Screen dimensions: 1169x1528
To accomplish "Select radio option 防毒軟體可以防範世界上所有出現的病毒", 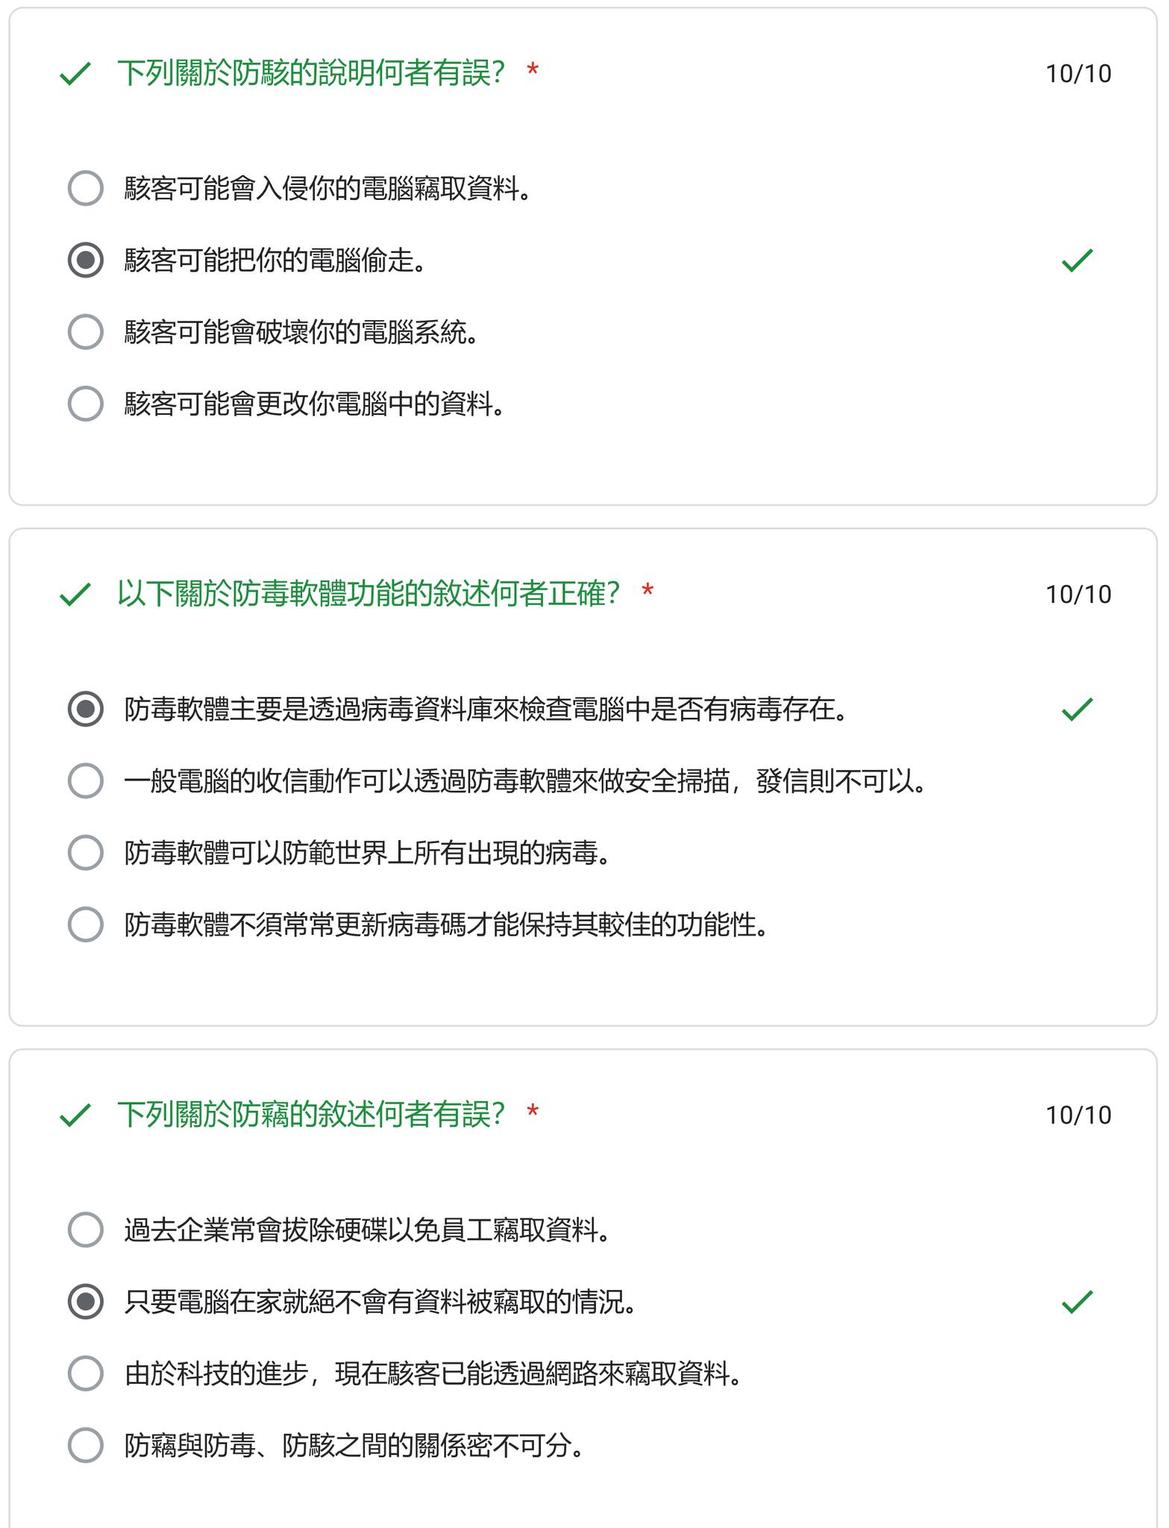I will [x=85, y=852].
